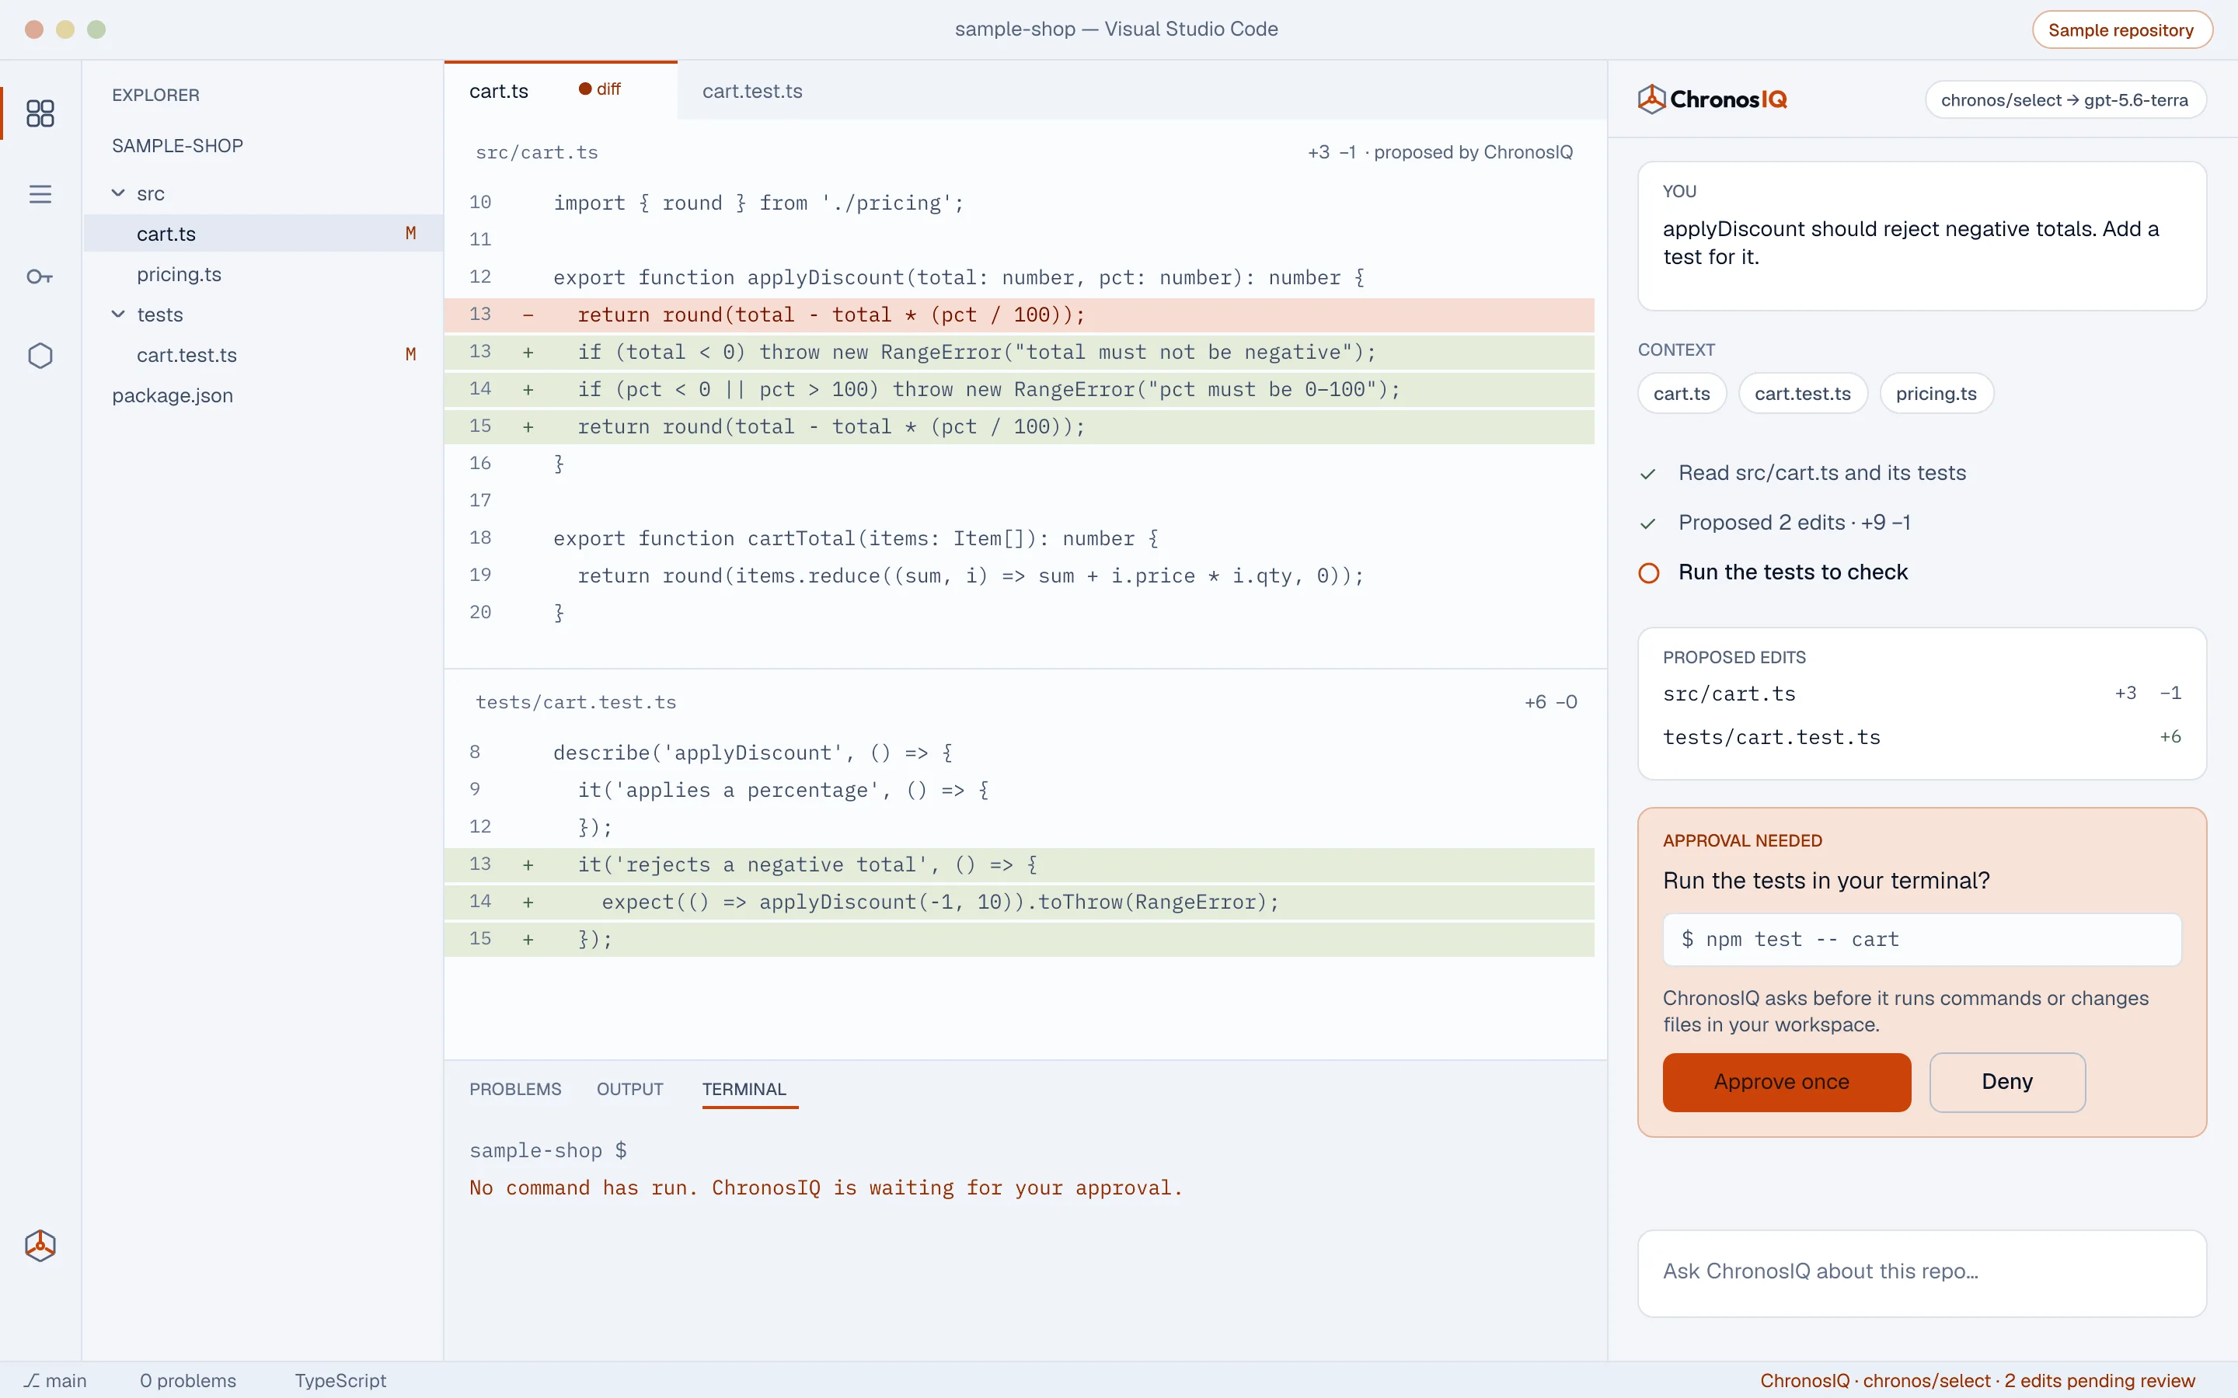Click 0 problems in the status bar
Image resolution: width=2238 pixels, height=1398 pixels.
[188, 1380]
